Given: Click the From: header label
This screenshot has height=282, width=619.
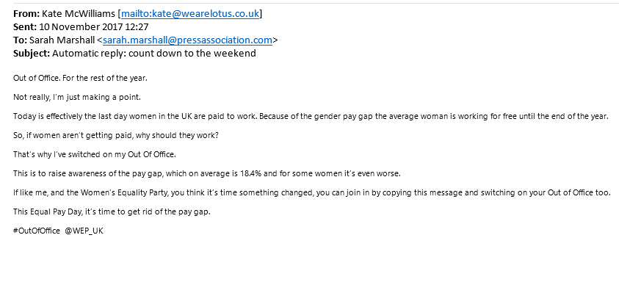Looking at the screenshot, I should click(x=26, y=14).
